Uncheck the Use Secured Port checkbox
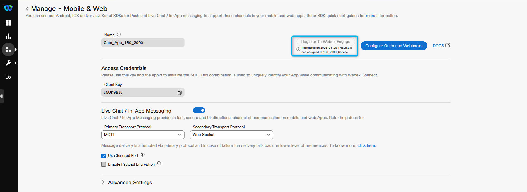The width and height of the screenshot is (527, 192). point(104,156)
